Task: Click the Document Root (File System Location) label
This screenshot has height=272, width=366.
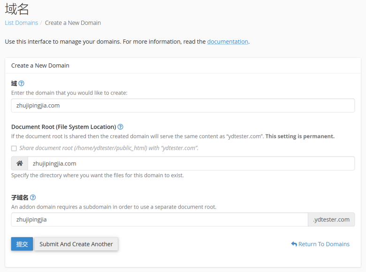Action: [x=63, y=127]
